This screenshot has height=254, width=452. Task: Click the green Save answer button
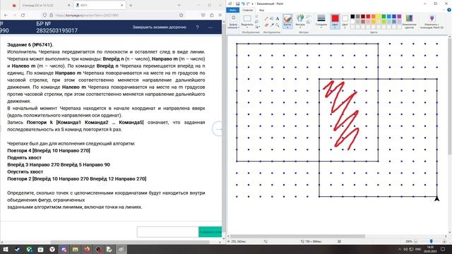210,232
